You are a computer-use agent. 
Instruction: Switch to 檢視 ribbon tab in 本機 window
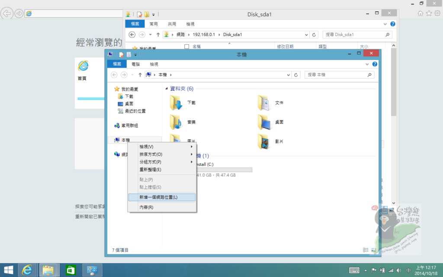(154, 64)
